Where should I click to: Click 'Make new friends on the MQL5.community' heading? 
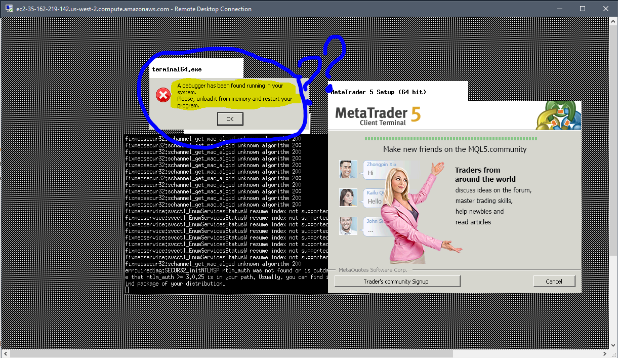click(x=455, y=149)
